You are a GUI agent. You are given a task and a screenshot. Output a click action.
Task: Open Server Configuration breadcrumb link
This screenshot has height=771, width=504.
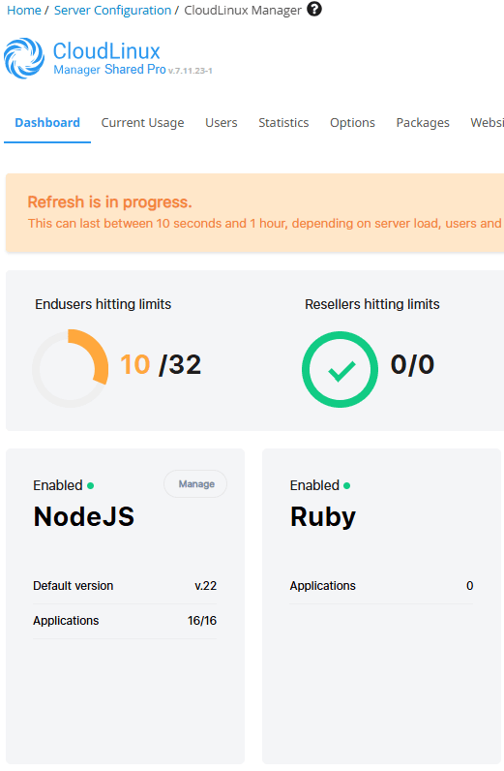(x=112, y=10)
